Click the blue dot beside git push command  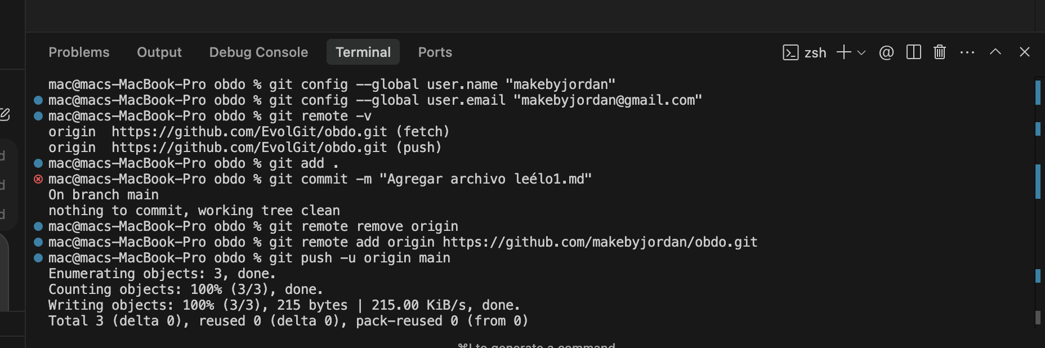[38, 258]
